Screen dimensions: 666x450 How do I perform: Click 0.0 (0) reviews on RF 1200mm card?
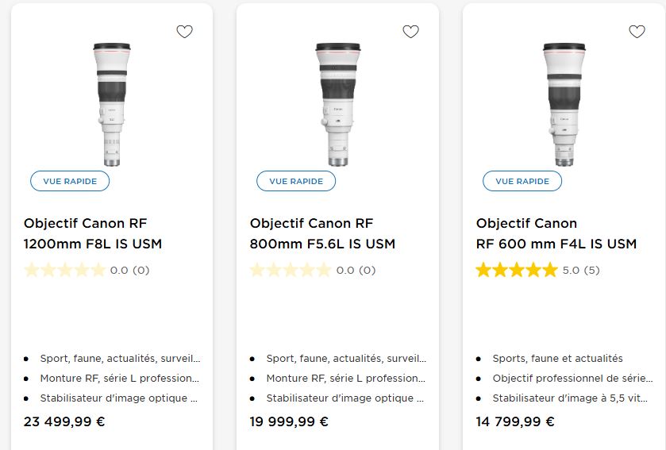[129, 270]
